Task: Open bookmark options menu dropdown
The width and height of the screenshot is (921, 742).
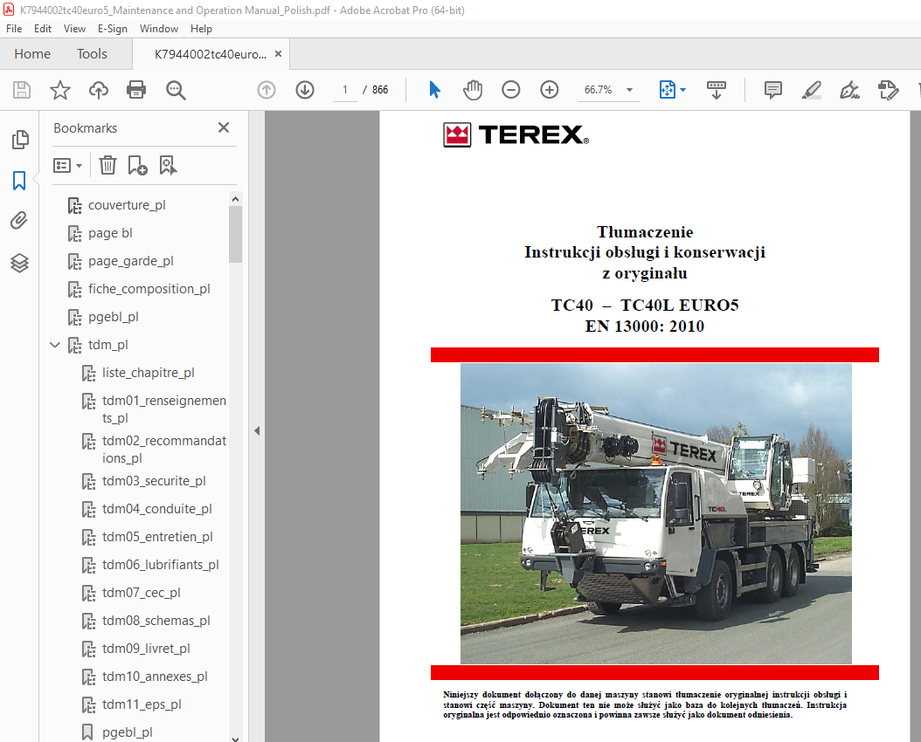Action: (67, 165)
